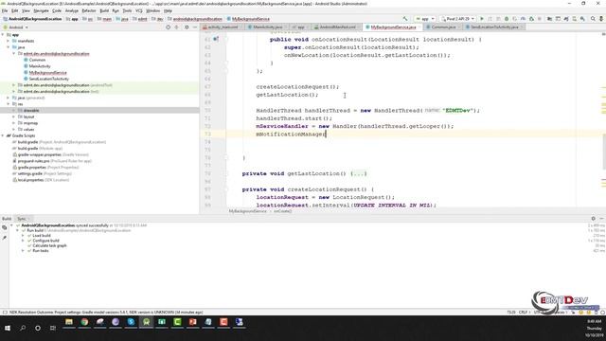Image resolution: width=606 pixels, height=341 pixels.
Task: Select MainActivity in project tree
Action: [x=40, y=66]
